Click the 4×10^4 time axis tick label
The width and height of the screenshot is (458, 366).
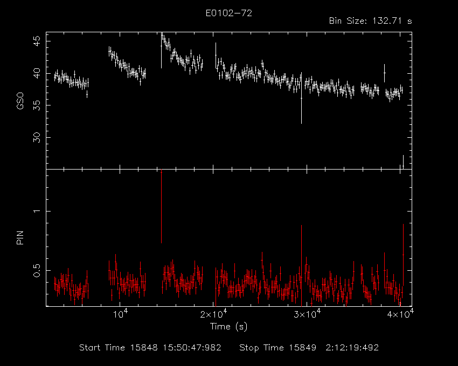pos(400,314)
